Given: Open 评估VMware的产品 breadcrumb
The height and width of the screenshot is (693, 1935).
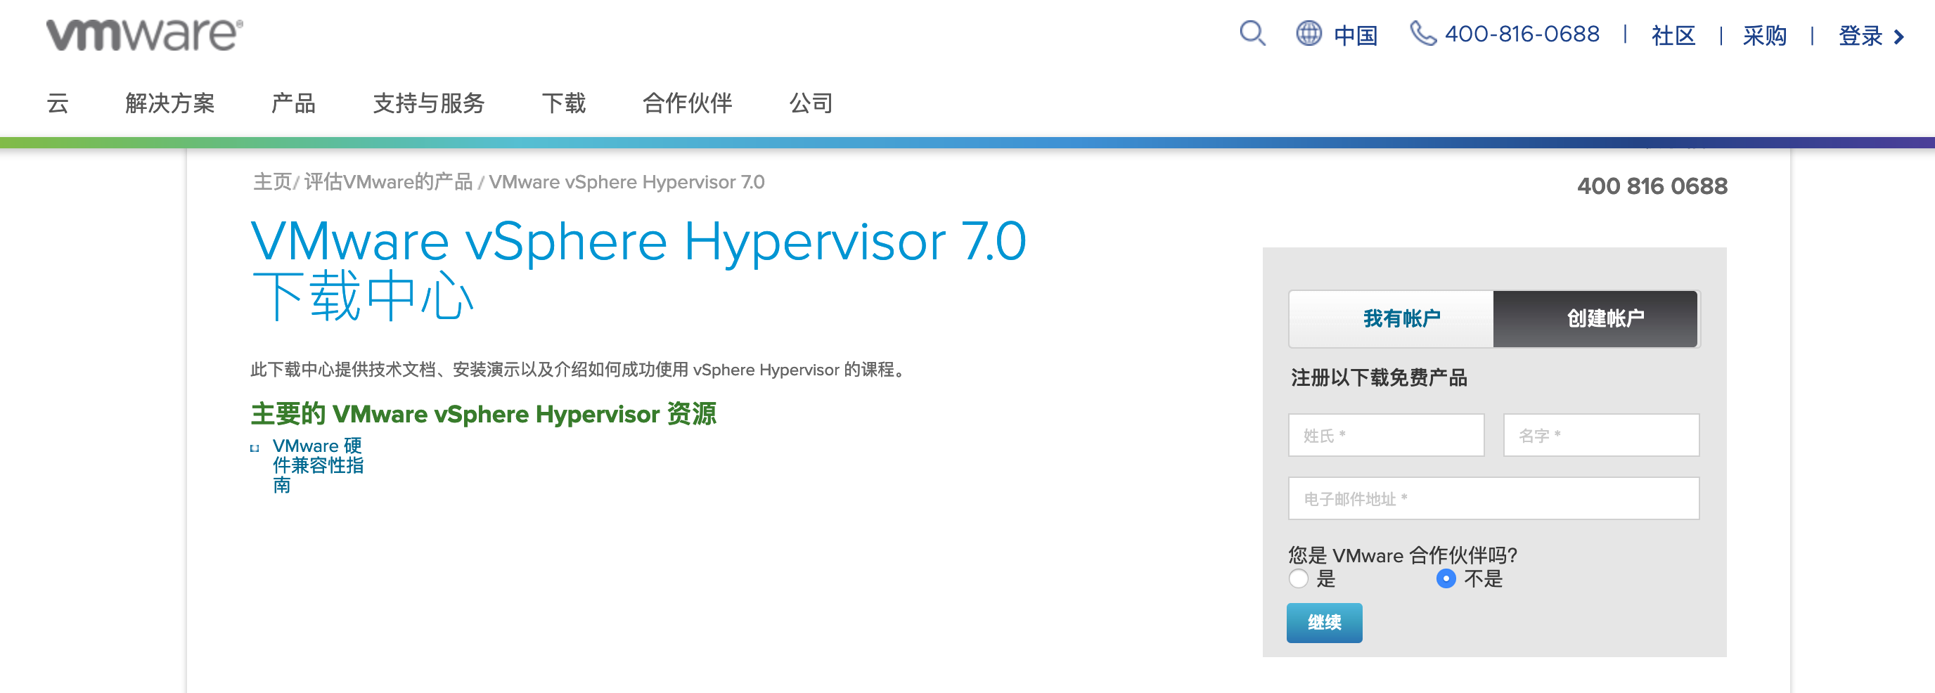Looking at the screenshot, I should click(388, 183).
